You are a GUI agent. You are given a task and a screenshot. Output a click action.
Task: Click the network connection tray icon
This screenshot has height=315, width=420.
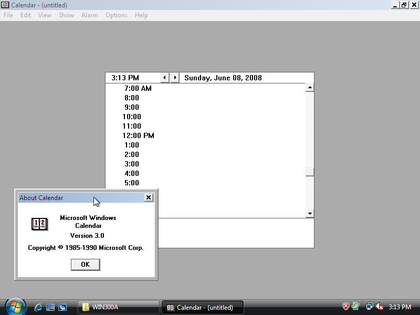(x=370, y=307)
